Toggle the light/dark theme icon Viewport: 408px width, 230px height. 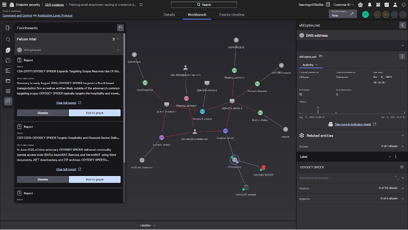click(x=402, y=4)
